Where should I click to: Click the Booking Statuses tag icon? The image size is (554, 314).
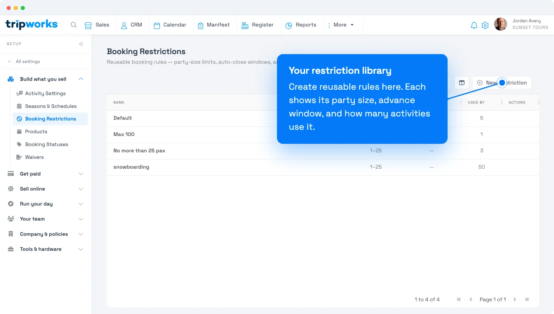pyautogui.click(x=19, y=144)
